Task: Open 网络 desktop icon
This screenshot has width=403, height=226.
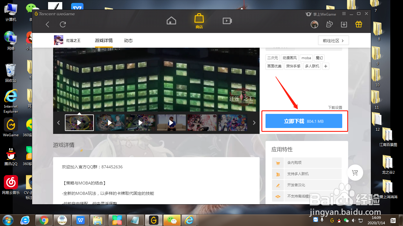Action: [x=11, y=41]
